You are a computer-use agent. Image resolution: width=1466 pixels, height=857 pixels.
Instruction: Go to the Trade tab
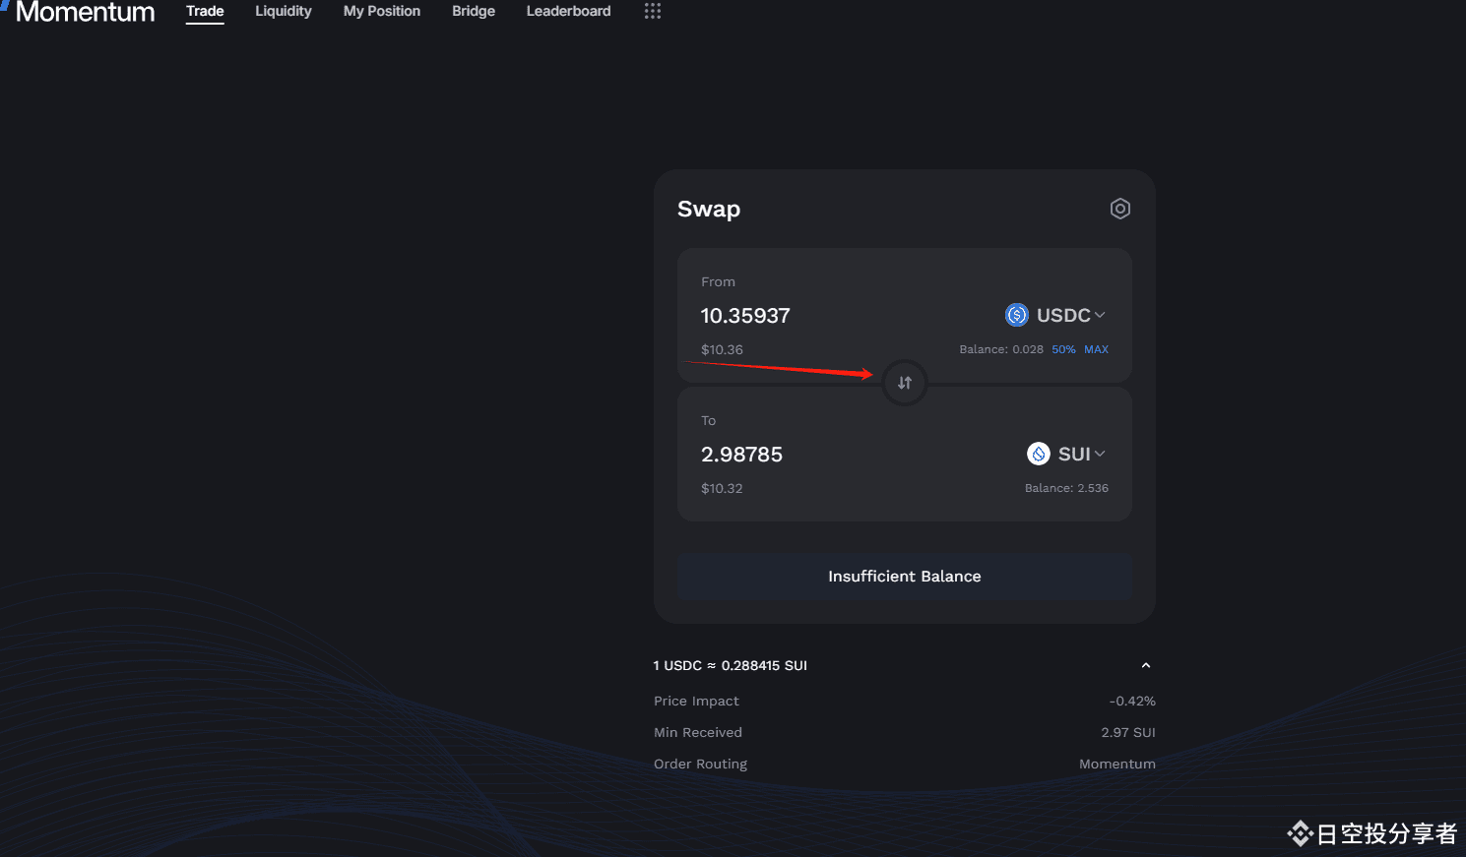pos(205,11)
